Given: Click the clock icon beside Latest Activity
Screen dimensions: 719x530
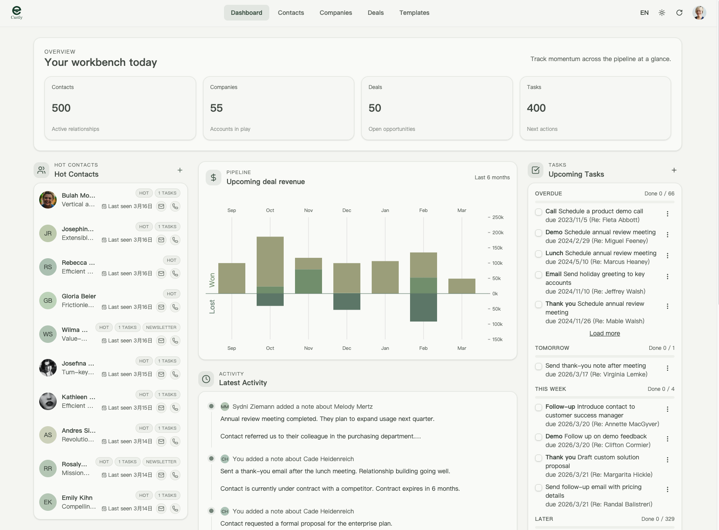Looking at the screenshot, I should click(x=206, y=379).
